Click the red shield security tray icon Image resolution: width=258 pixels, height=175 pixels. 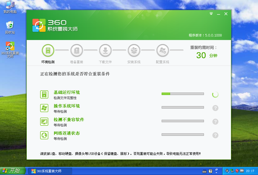click(237, 171)
